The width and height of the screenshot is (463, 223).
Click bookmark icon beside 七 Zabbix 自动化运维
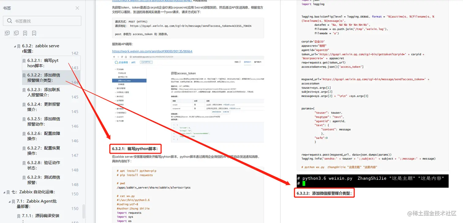[8, 192]
